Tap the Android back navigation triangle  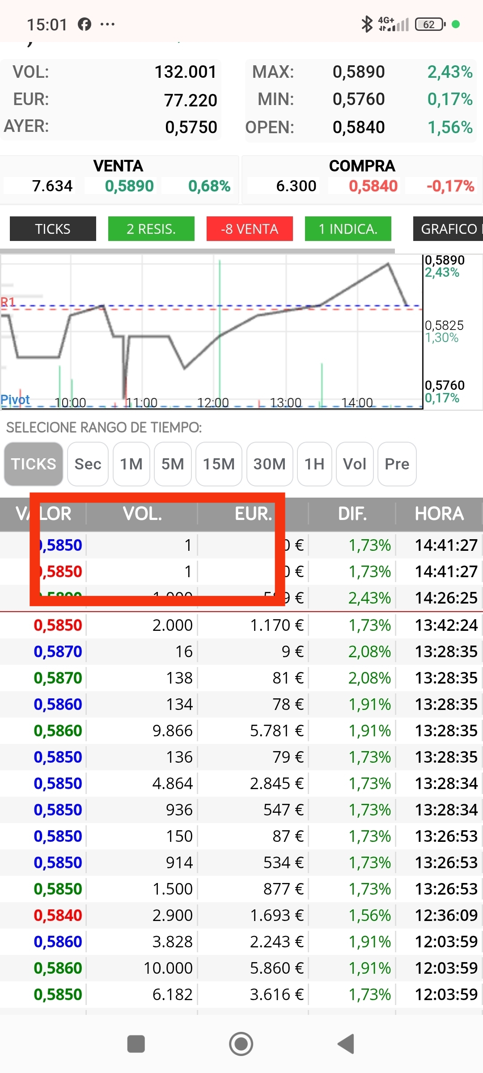coord(346,1044)
